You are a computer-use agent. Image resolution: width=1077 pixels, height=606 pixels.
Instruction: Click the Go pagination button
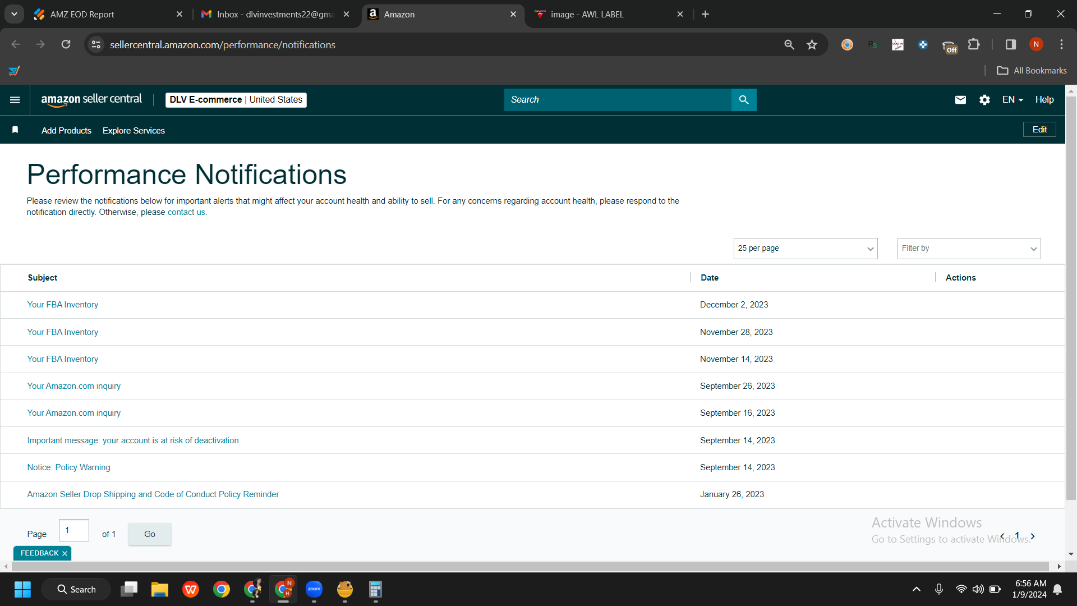click(150, 534)
